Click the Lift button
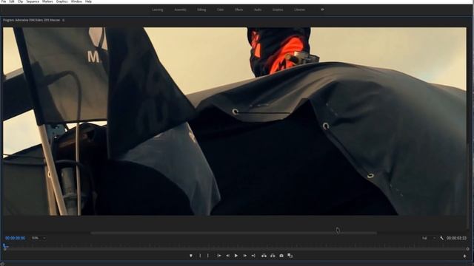This screenshot has width=474, height=266. [x=264, y=256]
